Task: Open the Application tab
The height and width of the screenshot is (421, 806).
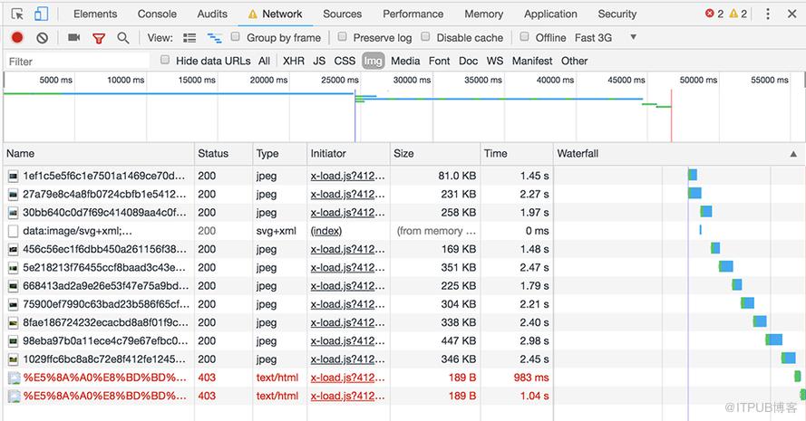Action: (x=550, y=14)
